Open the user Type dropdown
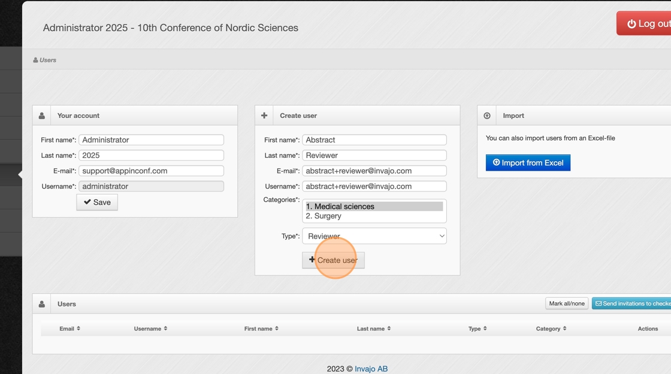 click(374, 236)
